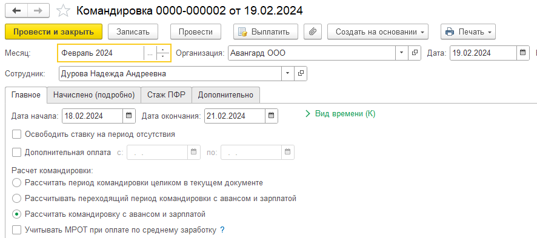
Task: Open attached files via paperclip icon
Action: [312, 32]
